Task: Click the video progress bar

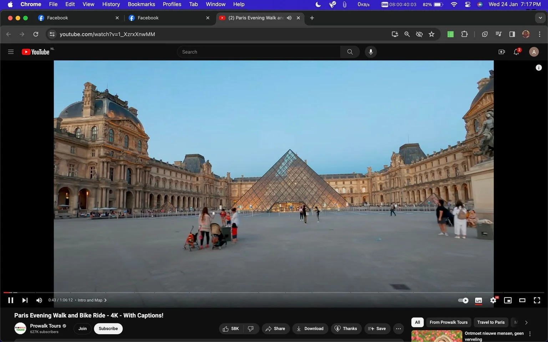Action: pyautogui.click(x=274, y=292)
